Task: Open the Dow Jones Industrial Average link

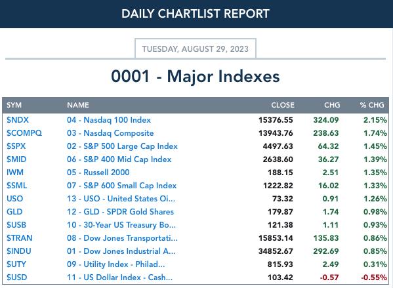Action: 121,251
